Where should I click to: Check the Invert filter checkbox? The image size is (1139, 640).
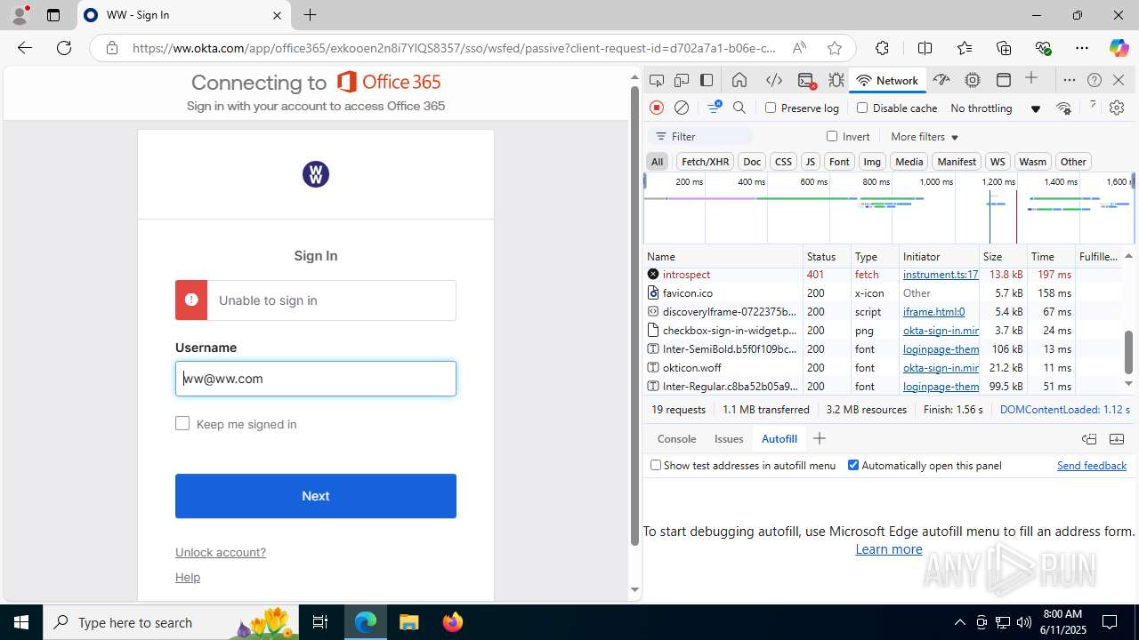[x=832, y=136]
